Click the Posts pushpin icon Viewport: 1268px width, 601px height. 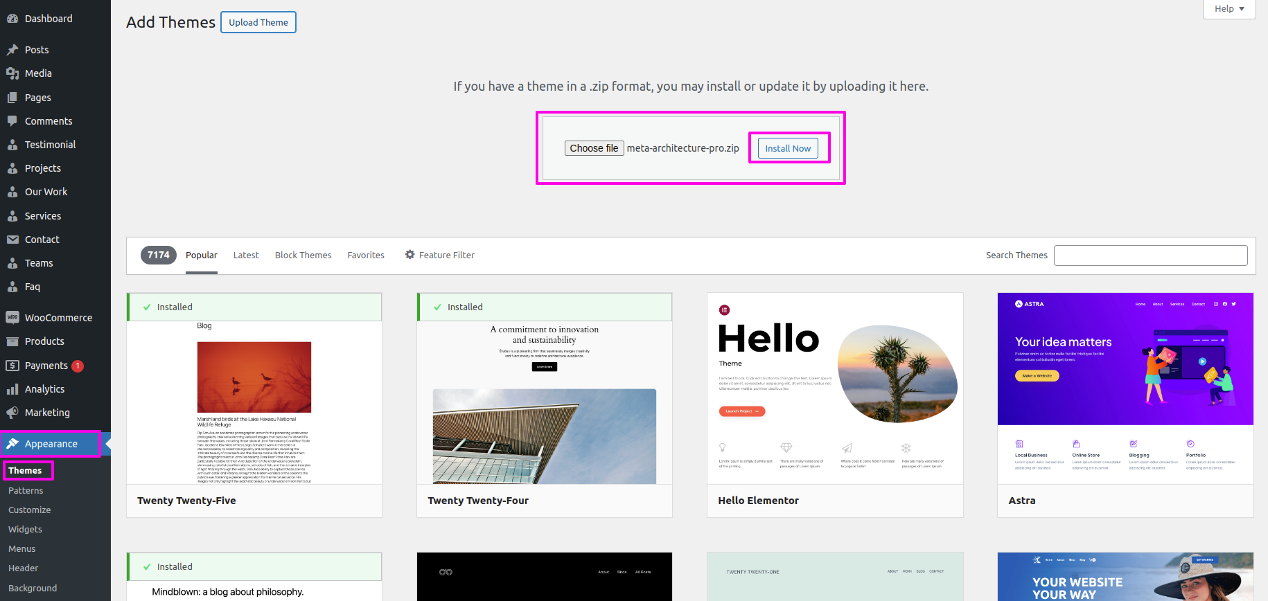[x=12, y=50]
